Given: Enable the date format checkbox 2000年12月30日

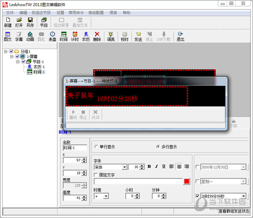Looking at the screenshot, I should tap(197, 167).
